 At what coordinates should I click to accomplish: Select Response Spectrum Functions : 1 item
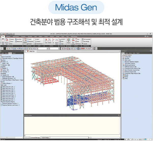click(x=9, y=103)
